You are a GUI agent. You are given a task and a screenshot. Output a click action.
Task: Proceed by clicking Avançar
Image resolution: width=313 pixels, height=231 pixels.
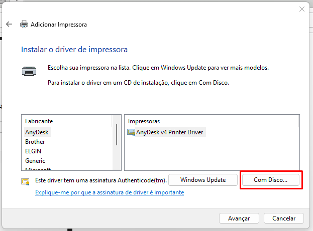tap(239, 218)
